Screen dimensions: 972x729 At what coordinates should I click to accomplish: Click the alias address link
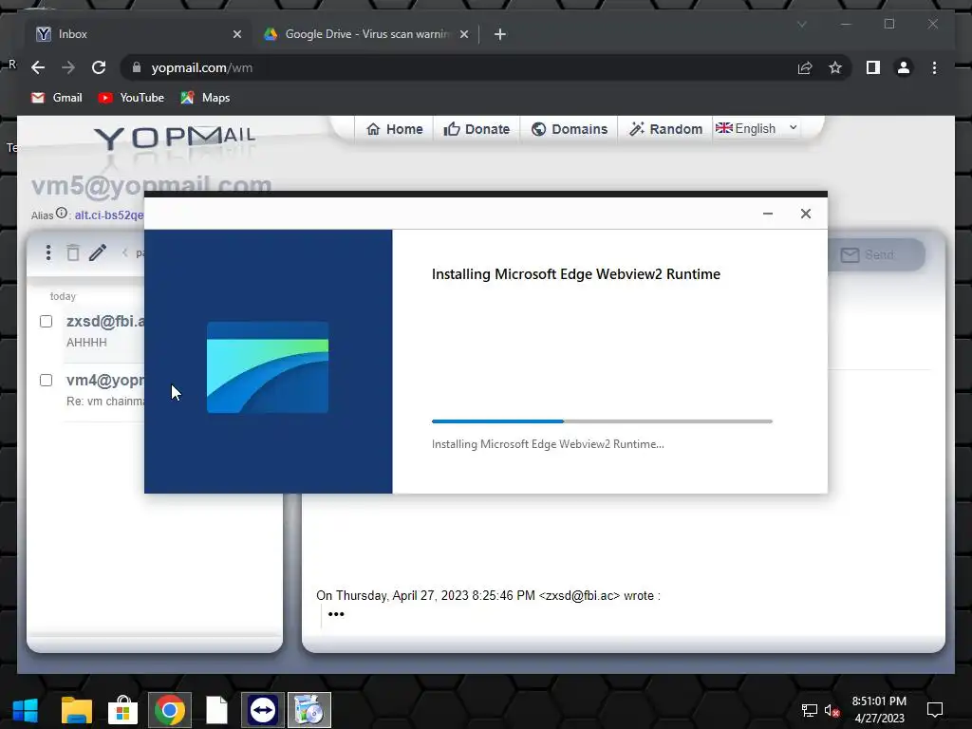(x=109, y=215)
